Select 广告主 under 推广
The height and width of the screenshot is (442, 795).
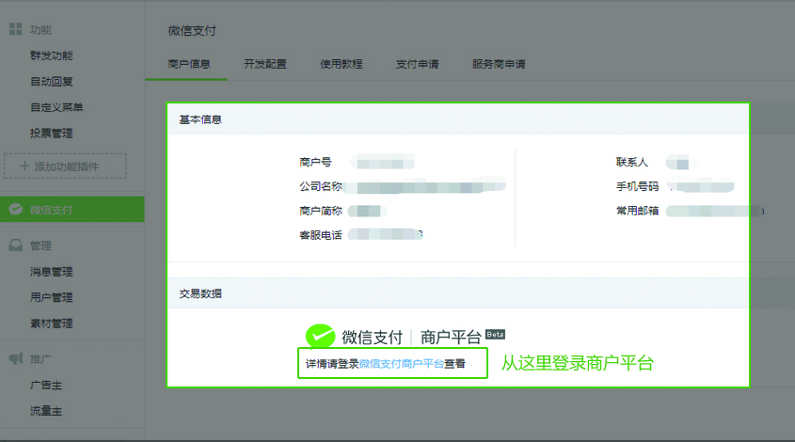coord(45,386)
